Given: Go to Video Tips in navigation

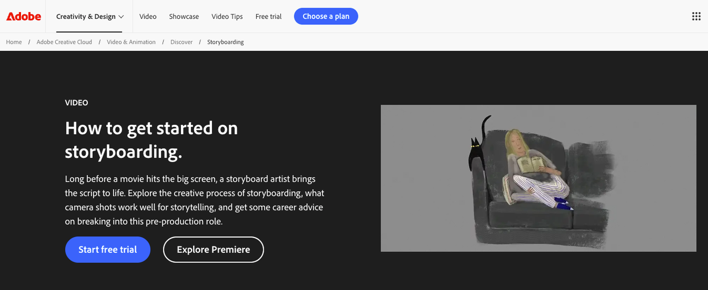Looking at the screenshot, I should point(227,17).
